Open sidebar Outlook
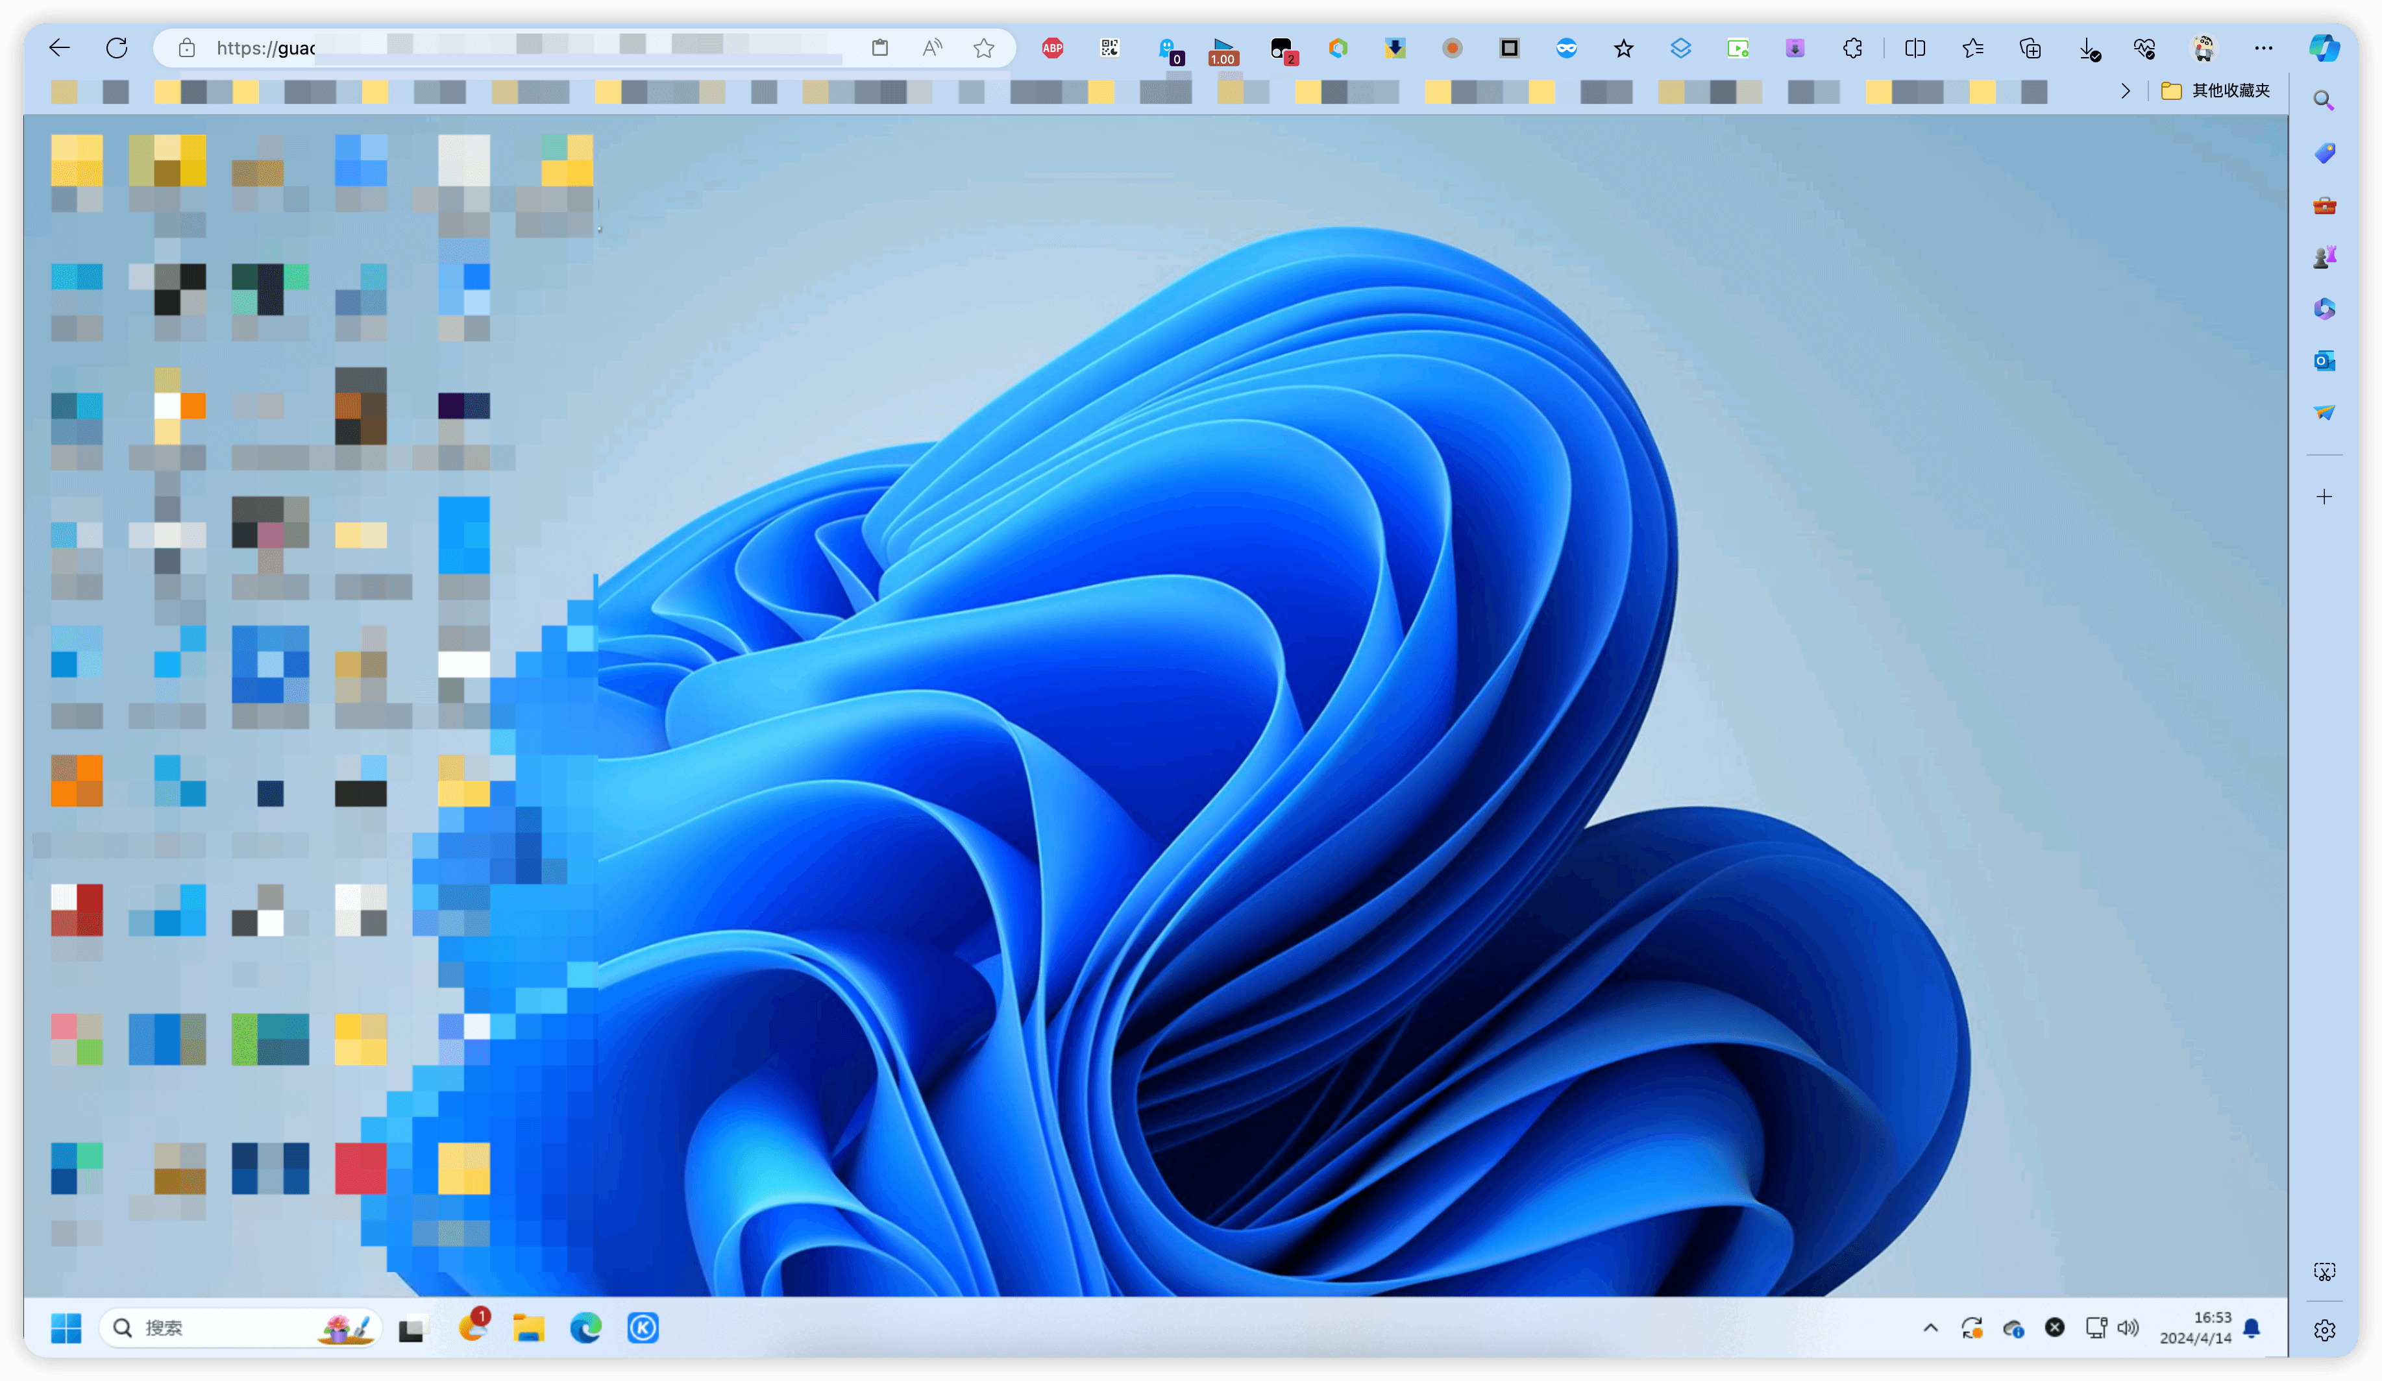This screenshot has width=2382, height=1381. (2324, 360)
